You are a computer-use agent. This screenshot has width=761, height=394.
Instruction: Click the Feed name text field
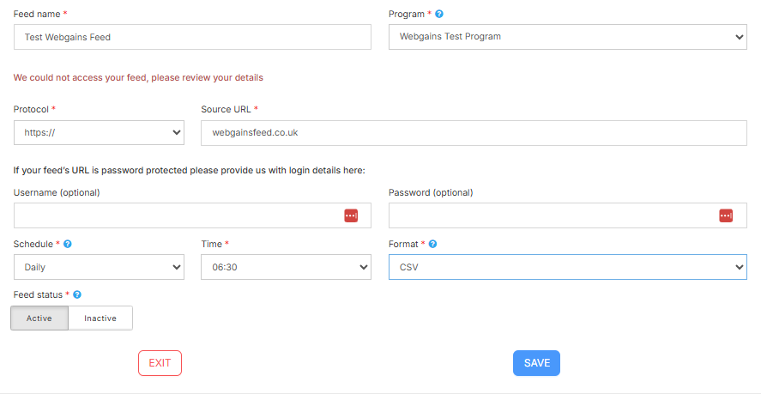(192, 37)
